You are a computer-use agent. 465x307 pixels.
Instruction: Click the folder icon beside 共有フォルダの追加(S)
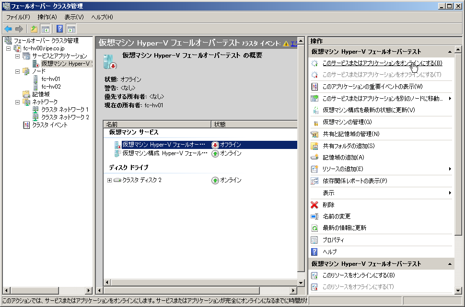(314, 146)
